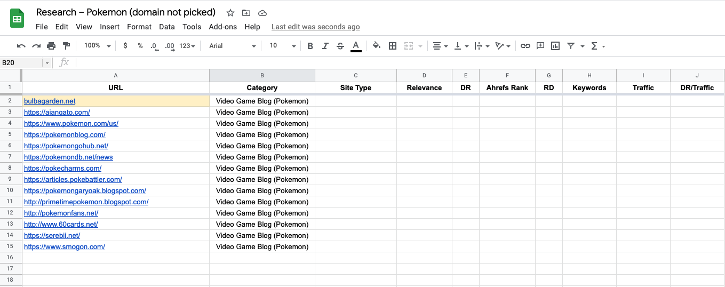
Task: Select column C header
Action: coord(356,76)
